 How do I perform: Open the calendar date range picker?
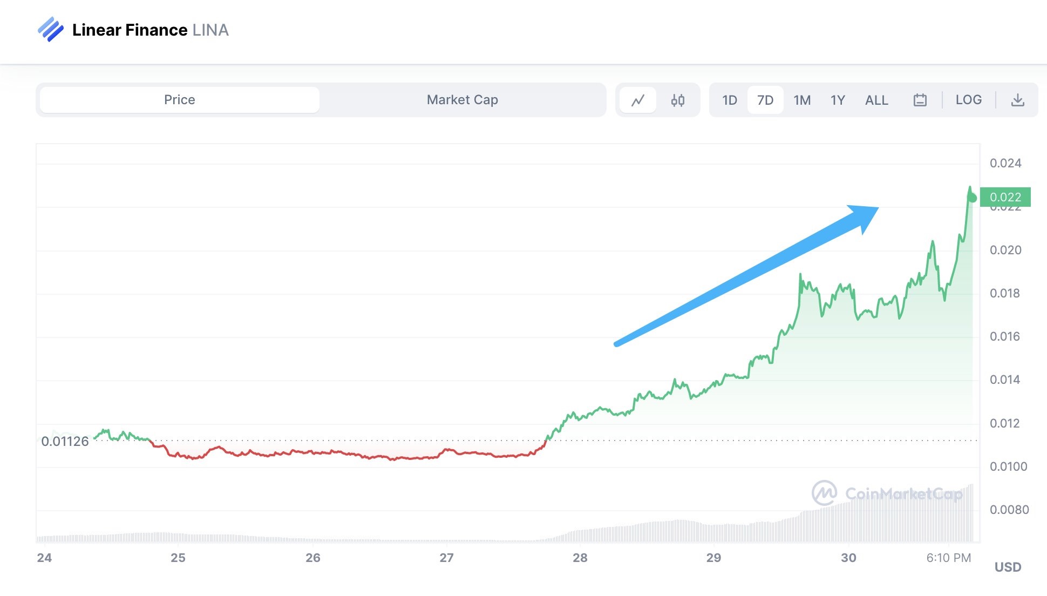tap(920, 100)
